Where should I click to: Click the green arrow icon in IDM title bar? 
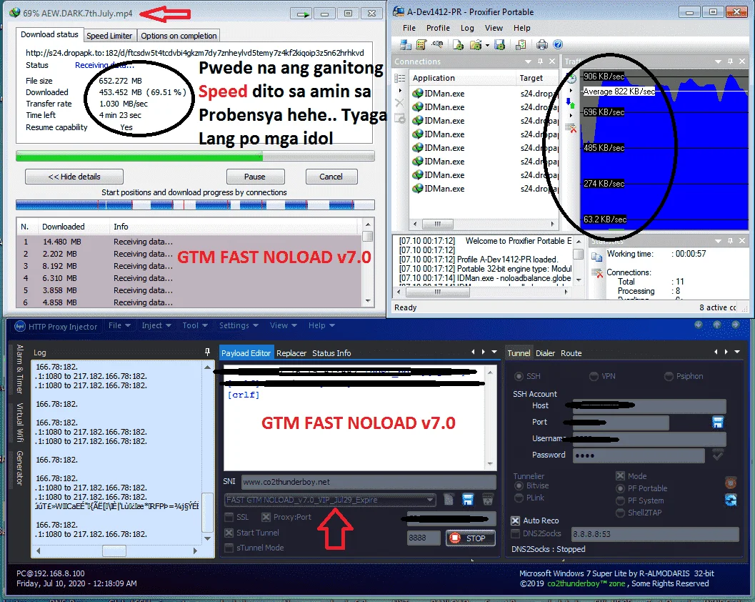302,14
